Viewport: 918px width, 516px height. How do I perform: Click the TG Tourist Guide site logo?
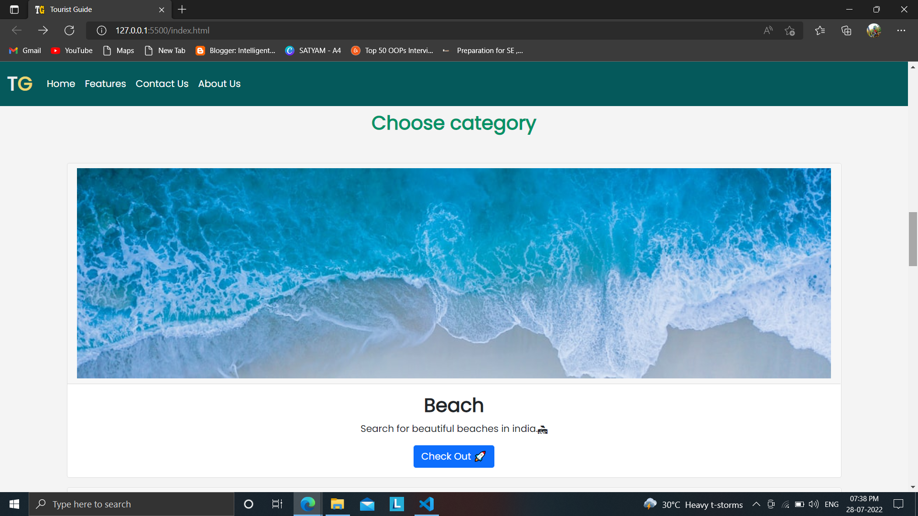(19, 83)
